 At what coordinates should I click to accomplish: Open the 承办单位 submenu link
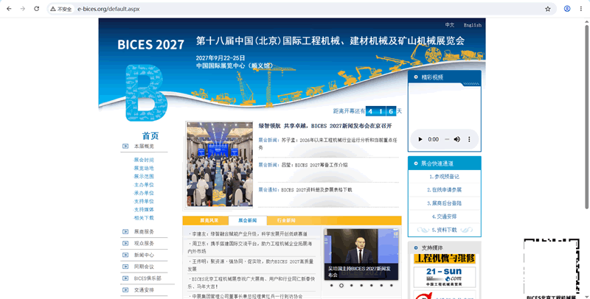144,193
